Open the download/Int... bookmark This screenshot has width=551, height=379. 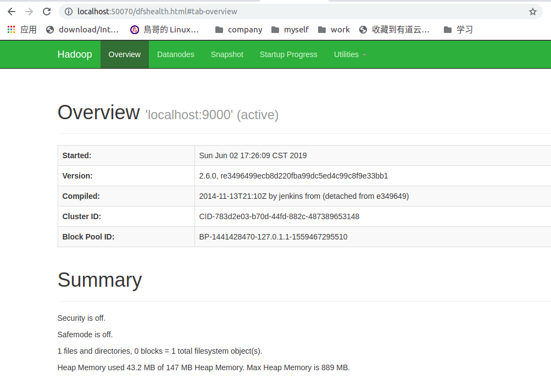click(82, 30)
